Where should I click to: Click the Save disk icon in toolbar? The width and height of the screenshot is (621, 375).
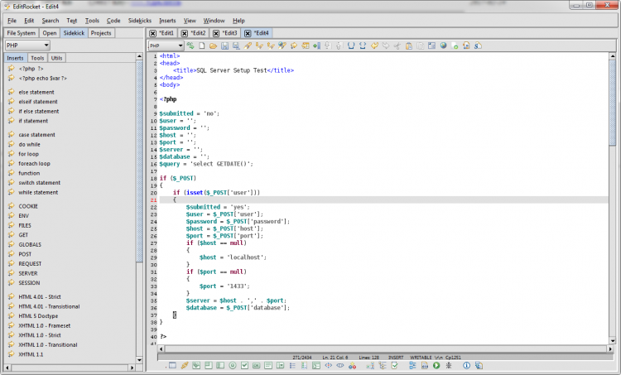tap(224, 46)
